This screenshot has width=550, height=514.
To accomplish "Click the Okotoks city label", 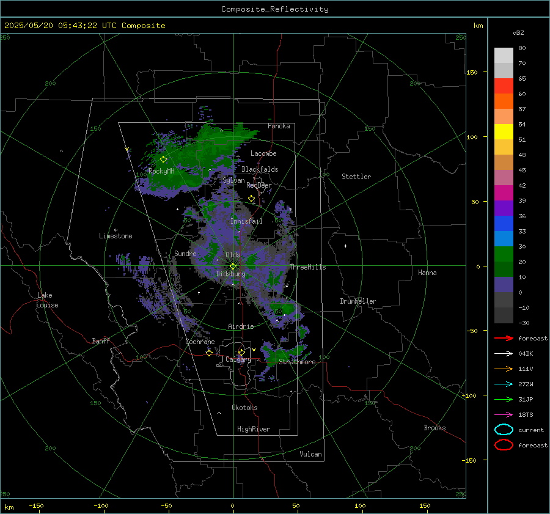I will [x=244, y=408].
